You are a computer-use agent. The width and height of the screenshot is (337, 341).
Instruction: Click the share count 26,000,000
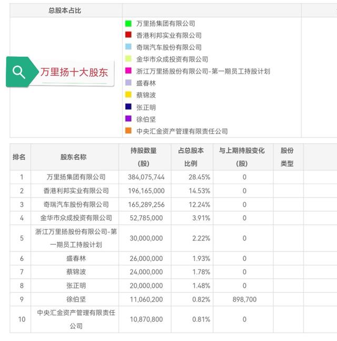(146, 258)
